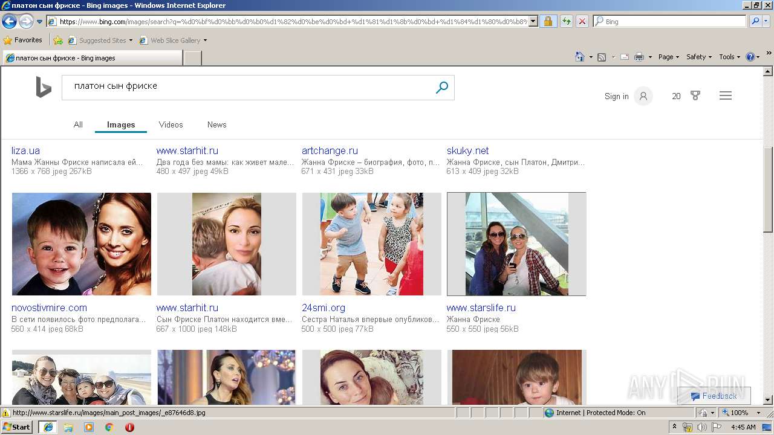Open the security lock report icon

(548, 21)
